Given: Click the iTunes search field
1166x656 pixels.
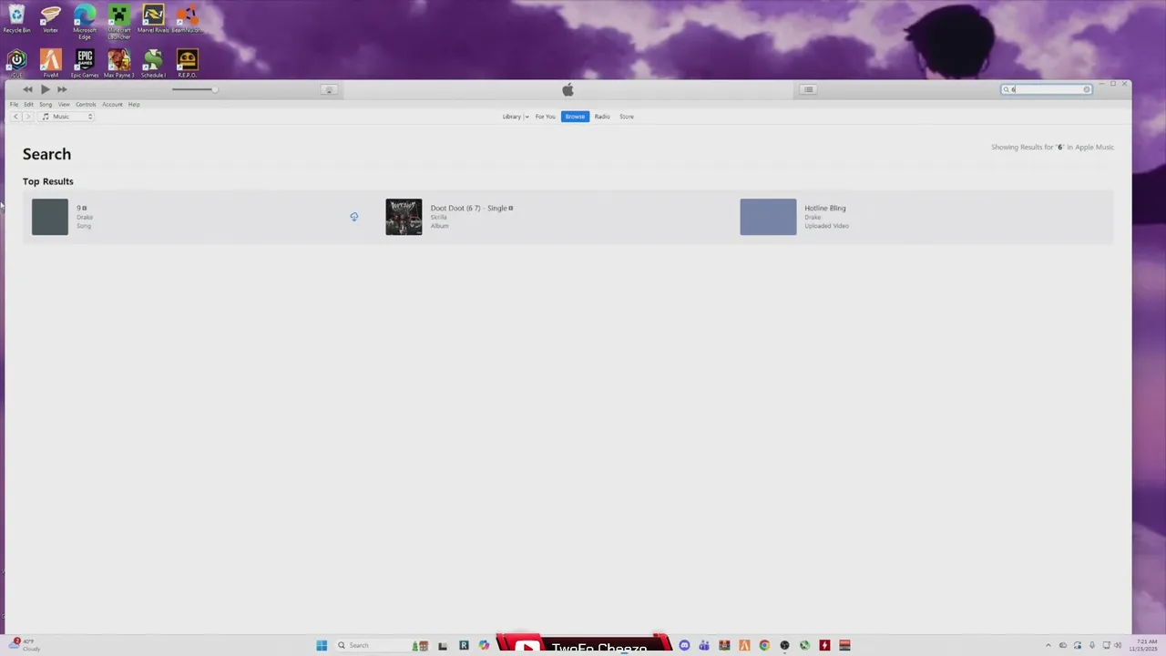Looking at the screenshot, I should click(1047, 89).
